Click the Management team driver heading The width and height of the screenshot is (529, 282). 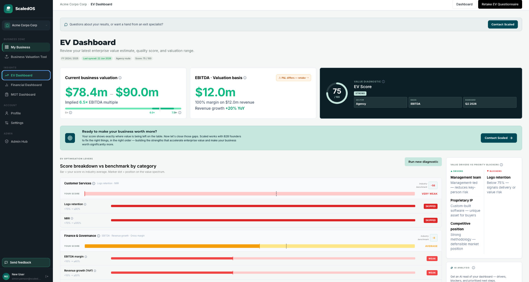(466, 178)
